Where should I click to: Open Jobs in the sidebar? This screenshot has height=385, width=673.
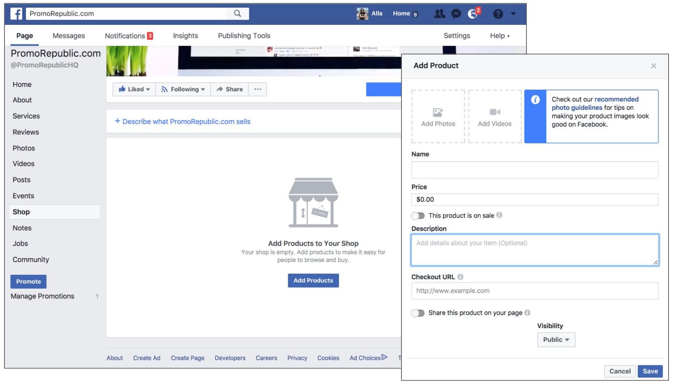click(x=20, y=243)
